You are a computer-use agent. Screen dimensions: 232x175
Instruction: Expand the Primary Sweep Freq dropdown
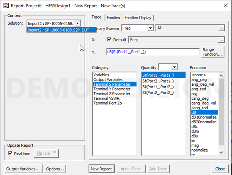[150, 28]
